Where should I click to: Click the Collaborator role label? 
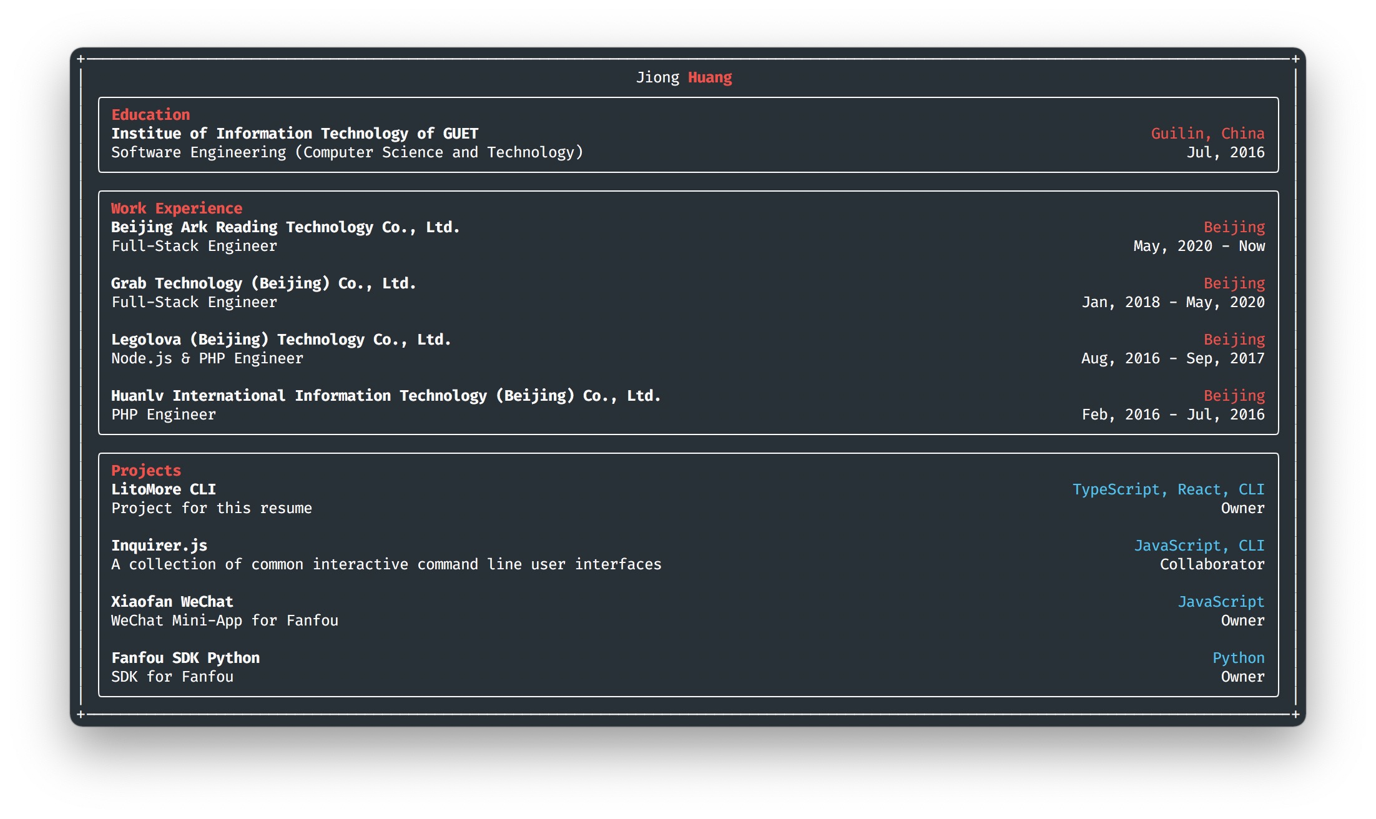(x=1212, y=564)
